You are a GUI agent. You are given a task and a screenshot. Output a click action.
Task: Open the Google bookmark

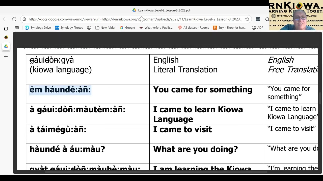click(127, 28)
